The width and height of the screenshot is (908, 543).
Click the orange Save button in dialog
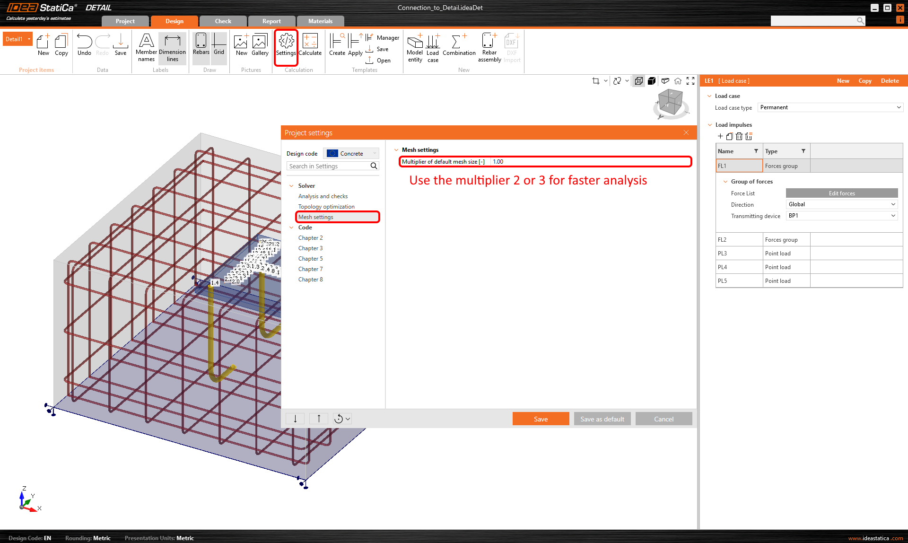tap(541, 419)
